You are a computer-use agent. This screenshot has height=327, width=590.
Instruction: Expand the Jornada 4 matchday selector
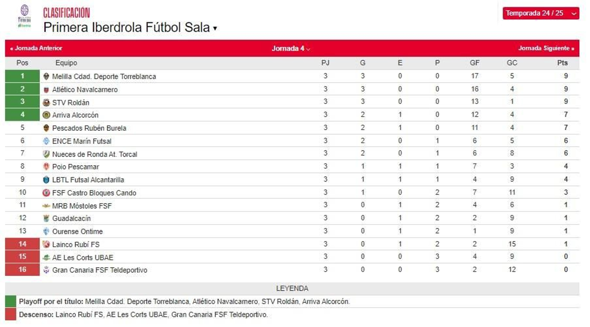point(290,48)
